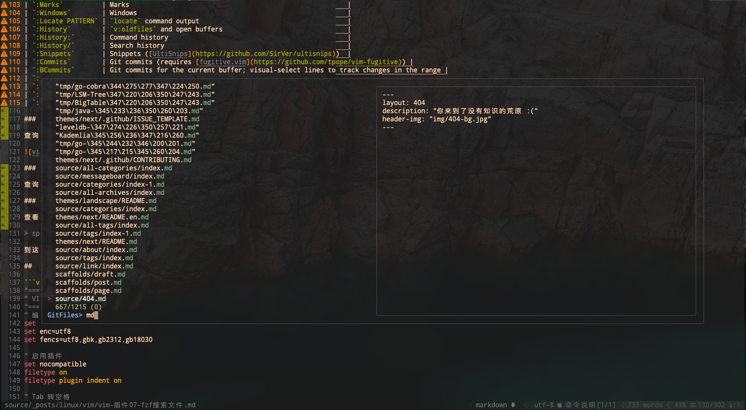The width and height of the screenshot is (746, 410).
Task: Select scaffolds/post.md in the fzf results
Action: [88, 282]
